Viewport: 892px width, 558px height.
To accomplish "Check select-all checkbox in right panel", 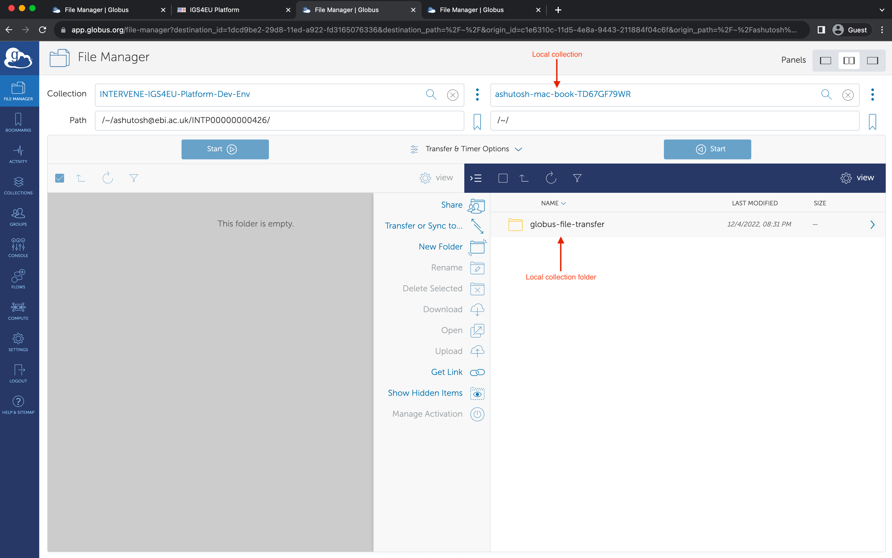I will [503, 178].
